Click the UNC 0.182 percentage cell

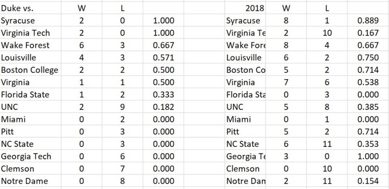point(163,107)
